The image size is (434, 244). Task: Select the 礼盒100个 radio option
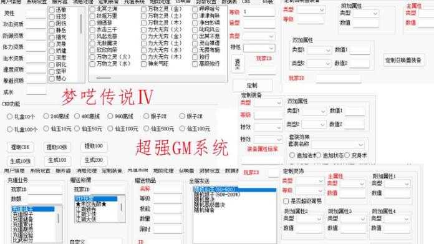click(x=10, y=129)
